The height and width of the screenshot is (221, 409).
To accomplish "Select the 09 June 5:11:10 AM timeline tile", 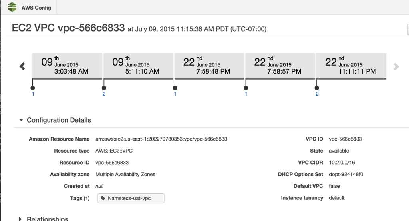I will click(138, 66).
